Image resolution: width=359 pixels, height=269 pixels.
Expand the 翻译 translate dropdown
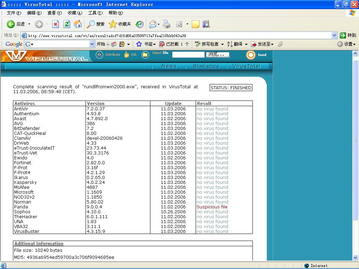pyautogui.click(x=246, y=44)
